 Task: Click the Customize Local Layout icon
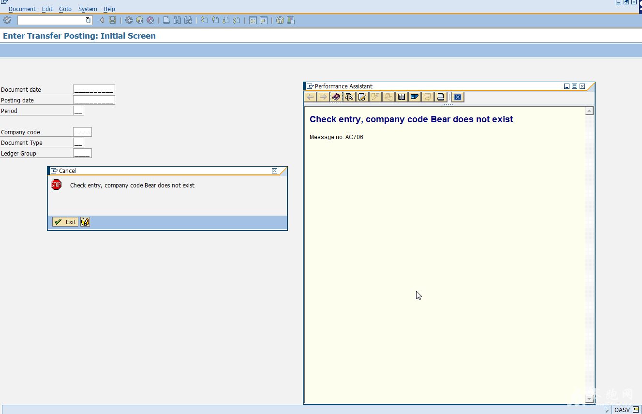pyautogui.click(x=290, y=20)
